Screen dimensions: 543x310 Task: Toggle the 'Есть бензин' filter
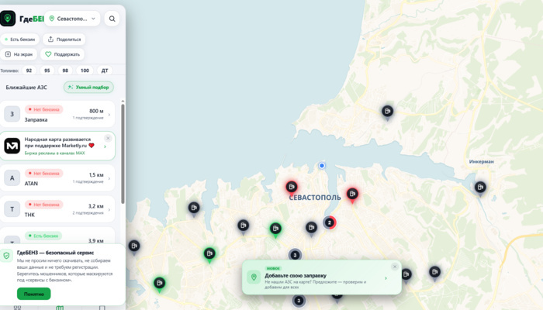(x=19, y=40)
